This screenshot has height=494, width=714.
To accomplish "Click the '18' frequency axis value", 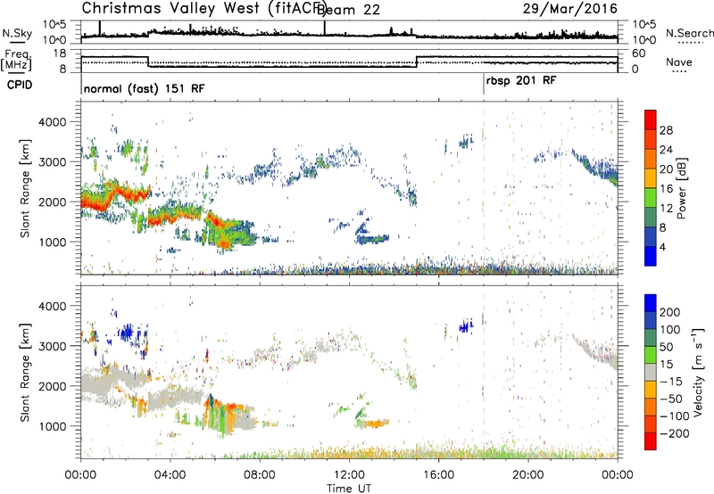I will point(60,54).
